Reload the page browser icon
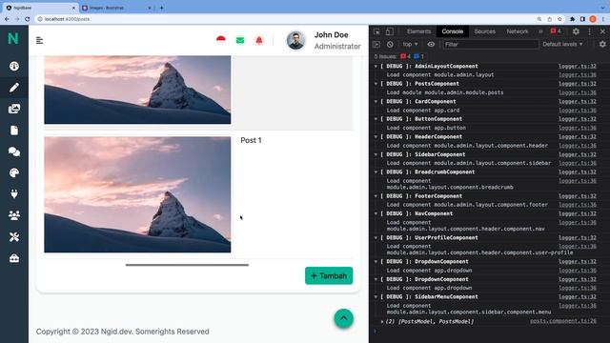 (28, 19)
